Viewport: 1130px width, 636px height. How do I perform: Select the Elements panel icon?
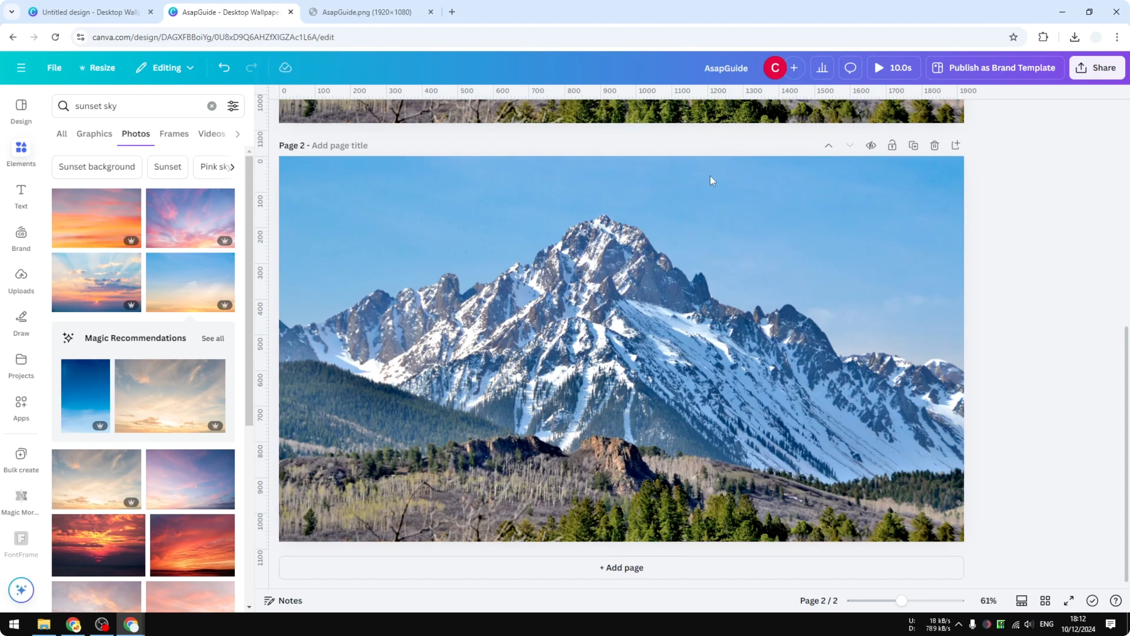[x=21, y=152]
